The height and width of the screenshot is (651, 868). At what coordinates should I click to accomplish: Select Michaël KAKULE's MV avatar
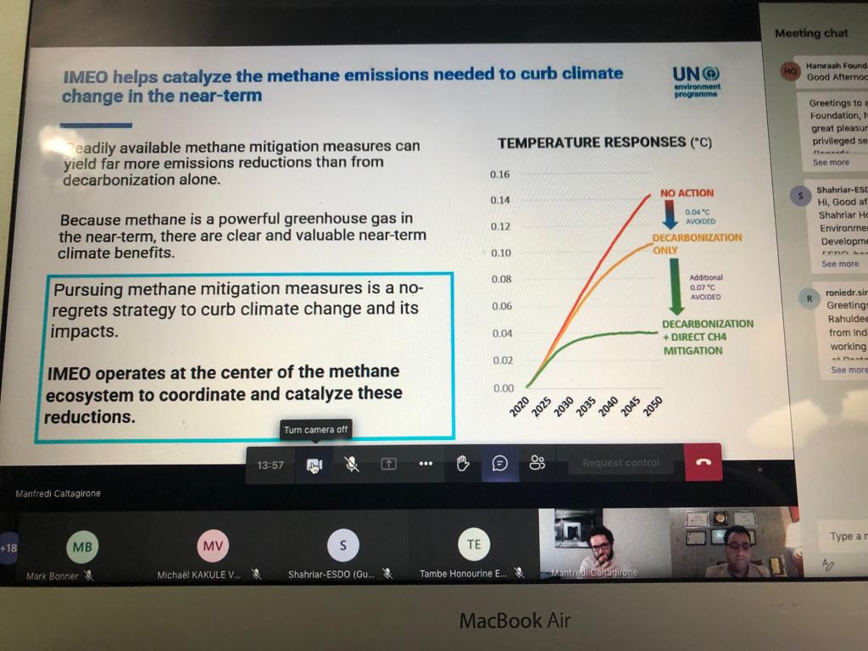(213, 546)
